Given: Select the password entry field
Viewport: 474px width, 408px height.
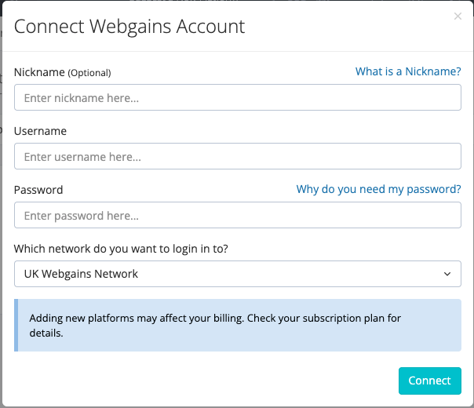Looking at the screenshot, I should pos(237,216).
